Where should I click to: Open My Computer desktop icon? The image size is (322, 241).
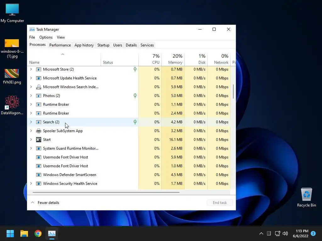12,13
